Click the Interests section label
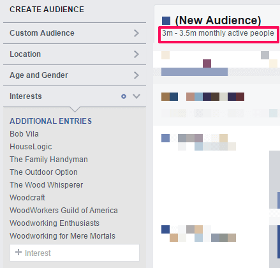 (x=26, y=96)
